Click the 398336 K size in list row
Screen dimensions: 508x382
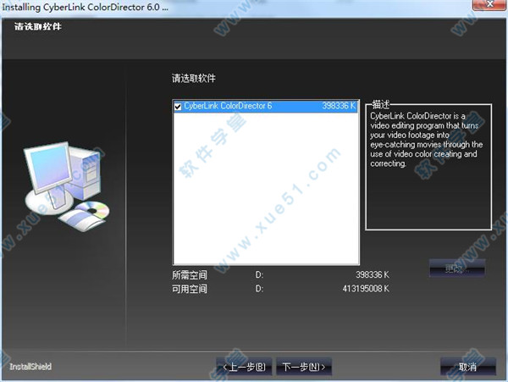tap(340, 107)
